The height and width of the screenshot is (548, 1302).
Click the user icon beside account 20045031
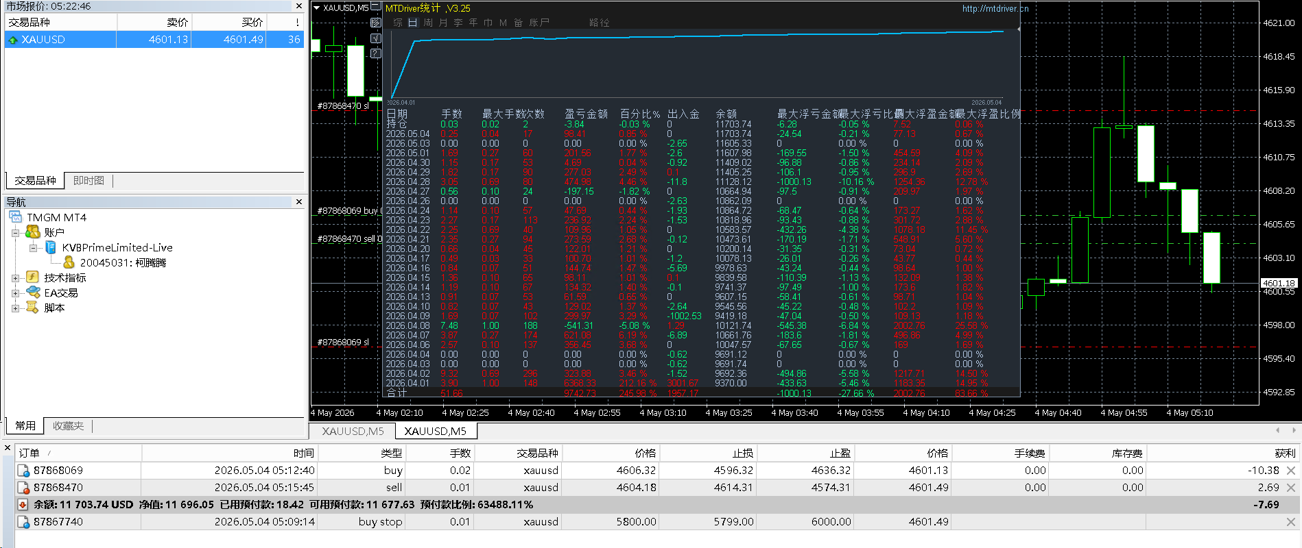tap(69, 262)
